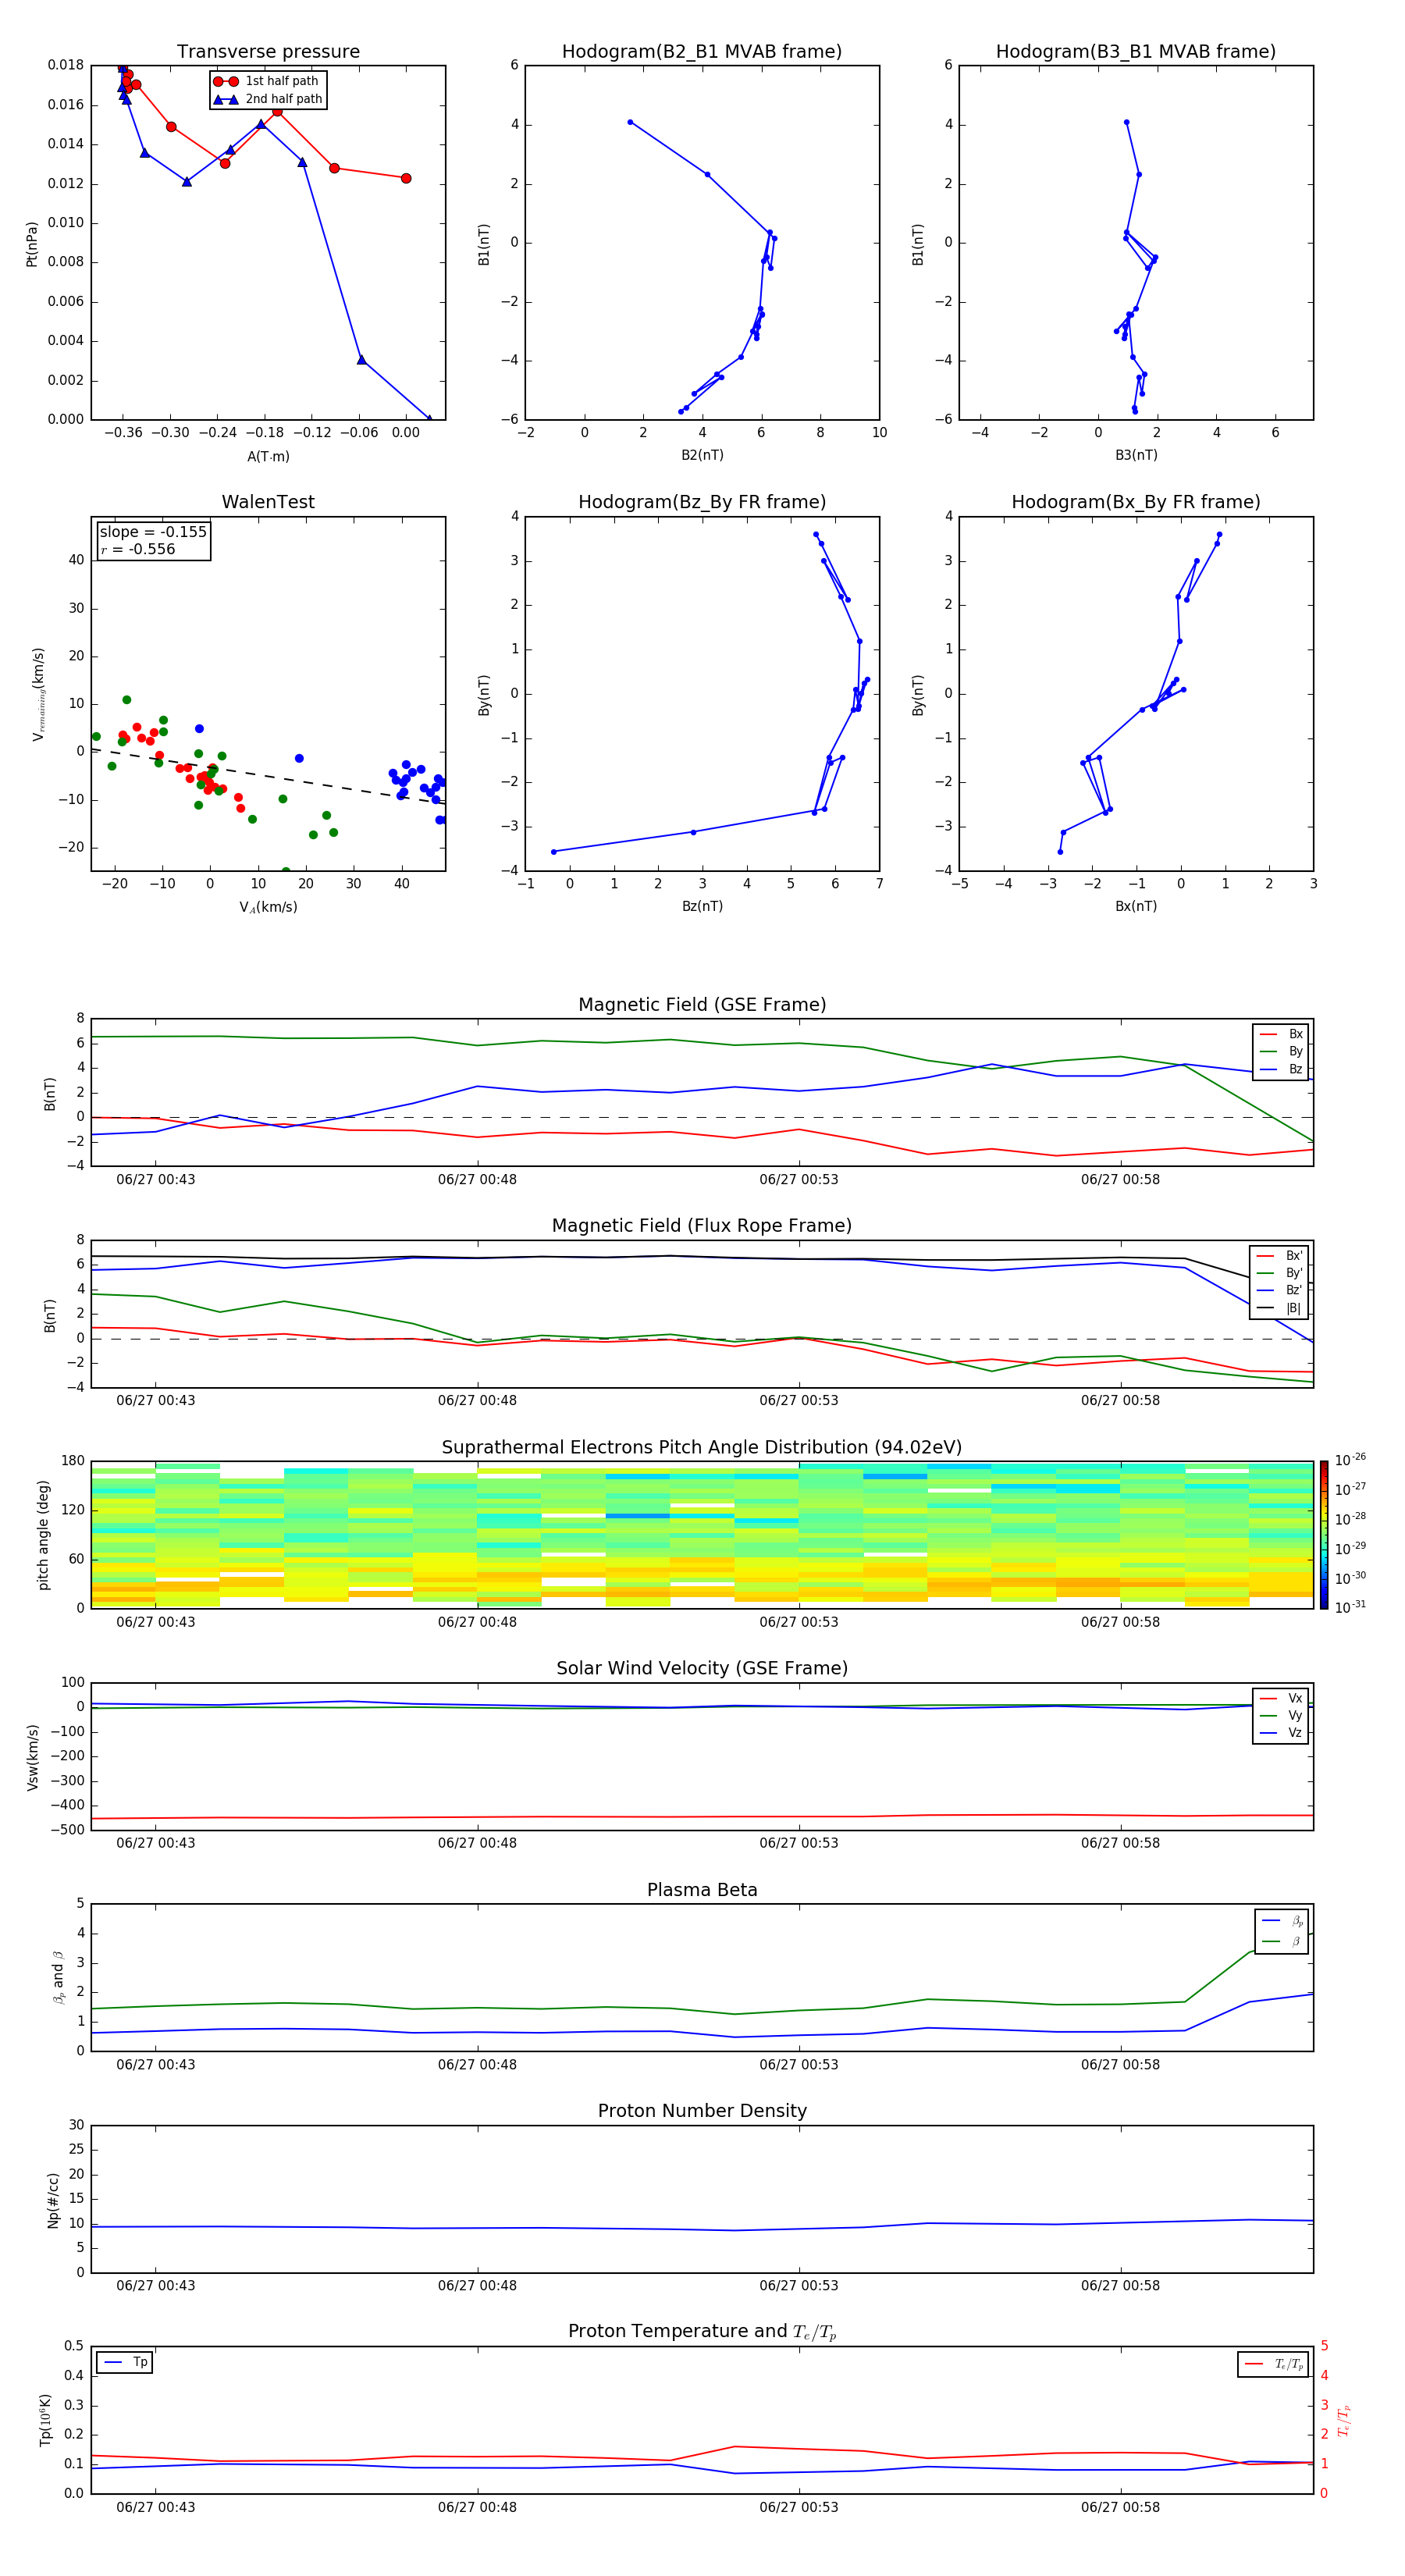The height and width of the screenshot is (2576, 1405).
Task: Click the 'V_A(km/s)' x-axis label
Action: pos(268,907)
